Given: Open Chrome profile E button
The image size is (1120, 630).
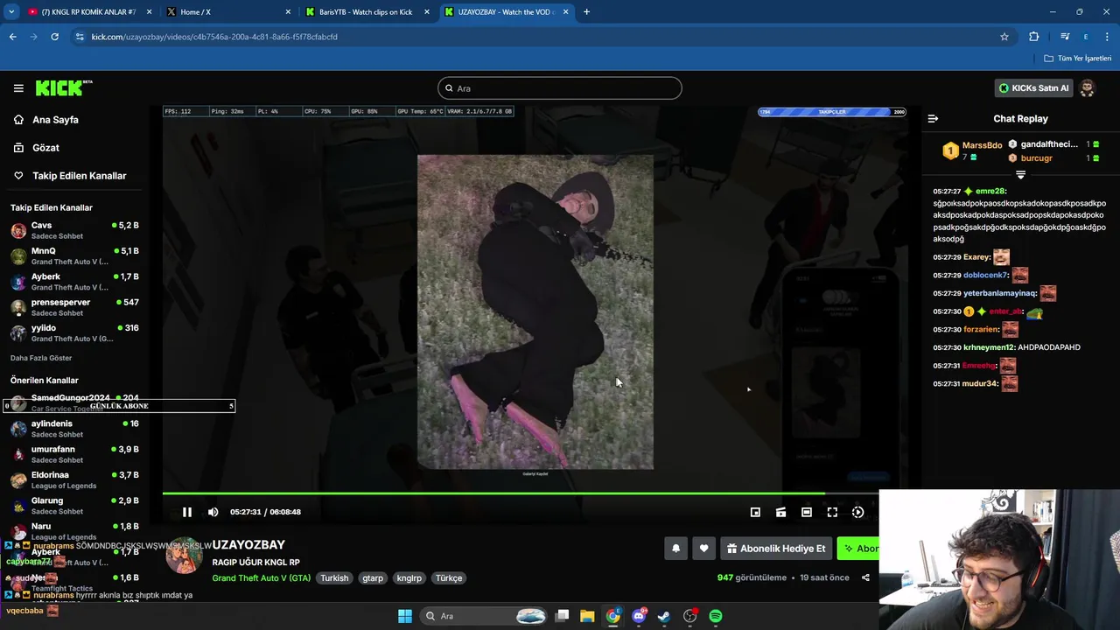Looking at the screenshot, I should pos(1086,37).
